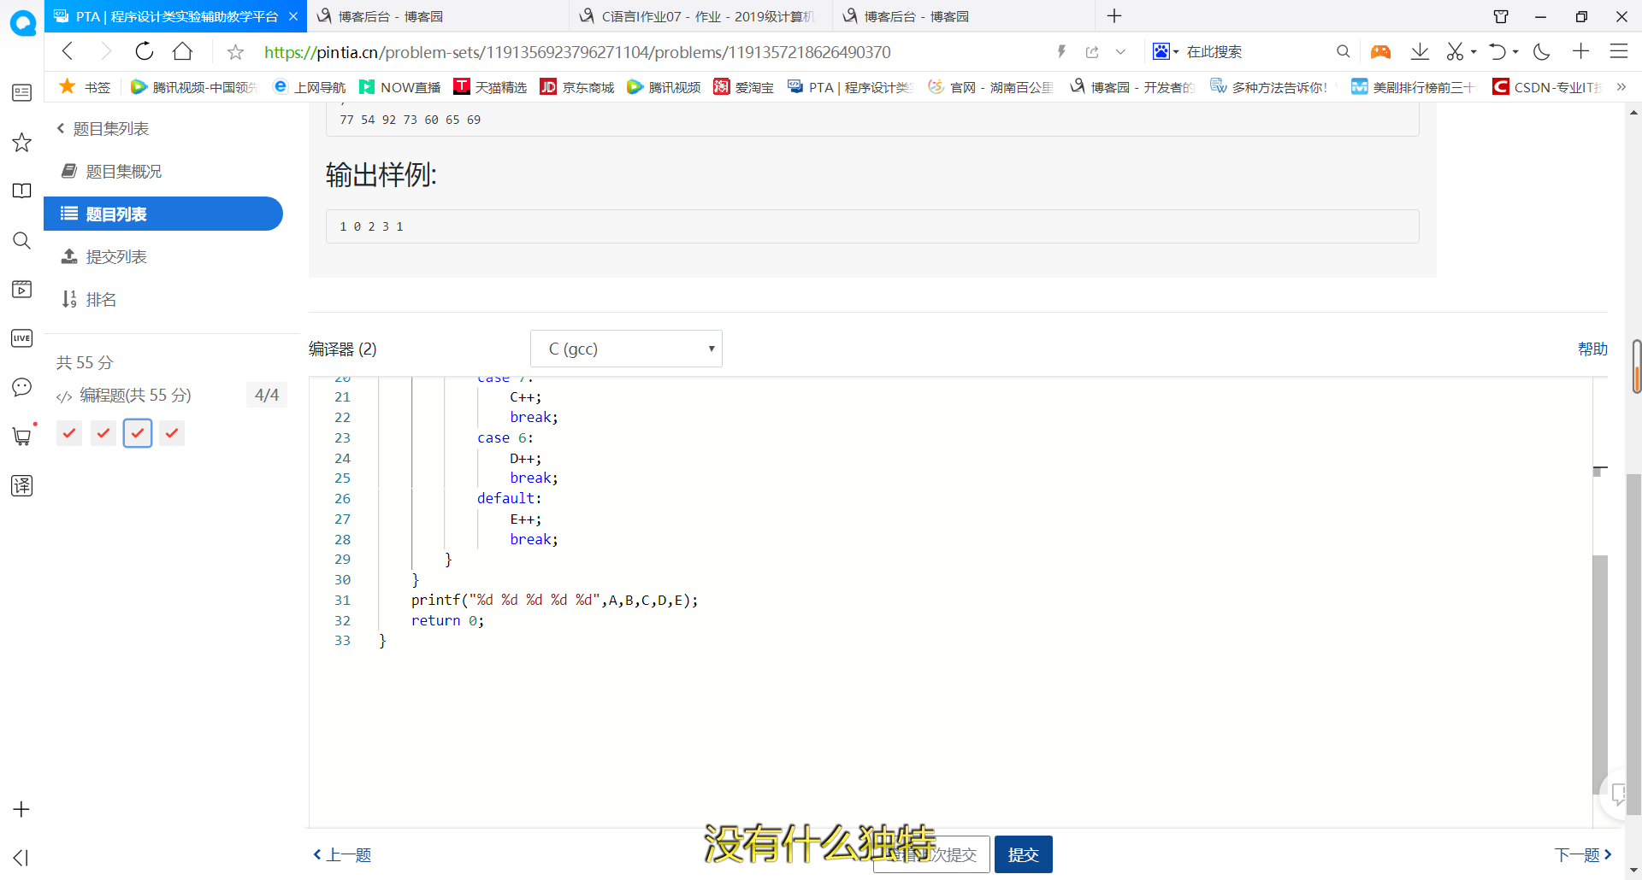Click the page vertical scrollbar thumb
Image resolution: width=1642 pixels, height=880 pixels.
click(1634, 645)
